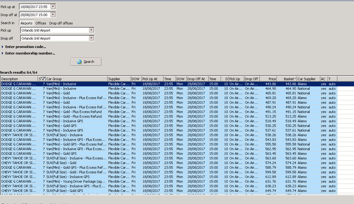The image size is (354, 204).
Task: Click the Basket sort arrow indicator
Action: pos(295,79)
